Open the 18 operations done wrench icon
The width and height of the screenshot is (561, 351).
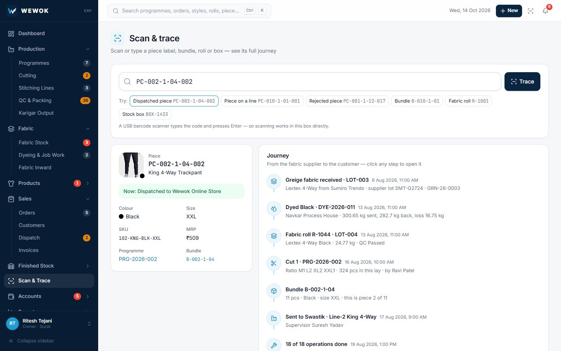[x=274, y=345]
